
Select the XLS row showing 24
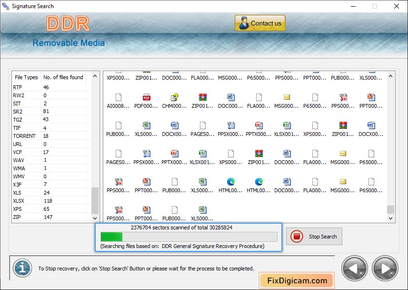[x=52, y=193]
